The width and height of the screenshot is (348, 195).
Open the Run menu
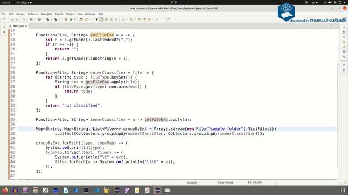click(80, 14)
